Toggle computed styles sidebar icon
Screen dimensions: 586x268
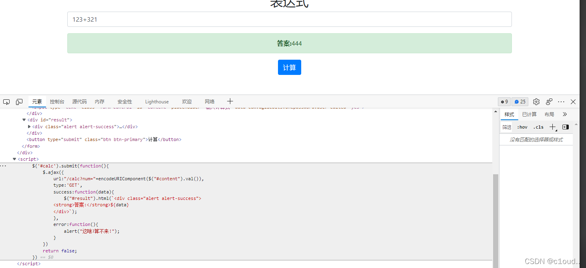566,127
